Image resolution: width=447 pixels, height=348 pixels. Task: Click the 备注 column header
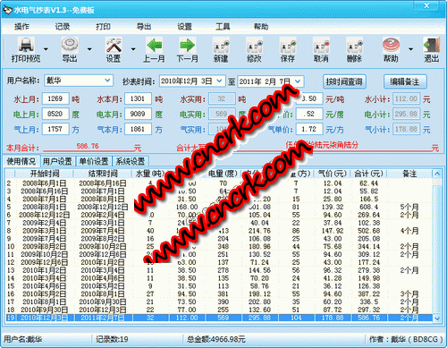tap(409, 174)
